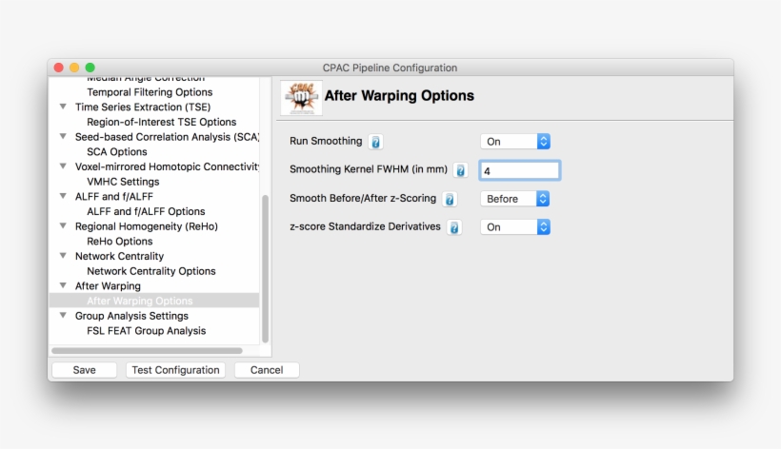Collapse Group Analysis Settings section
Viewport: 781px width, 449px height.
pyautogui.click(x=63, y=315)
